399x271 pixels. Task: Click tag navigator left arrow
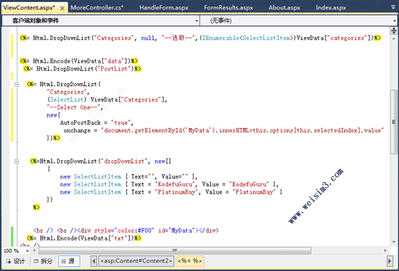[x=93, y=261]
